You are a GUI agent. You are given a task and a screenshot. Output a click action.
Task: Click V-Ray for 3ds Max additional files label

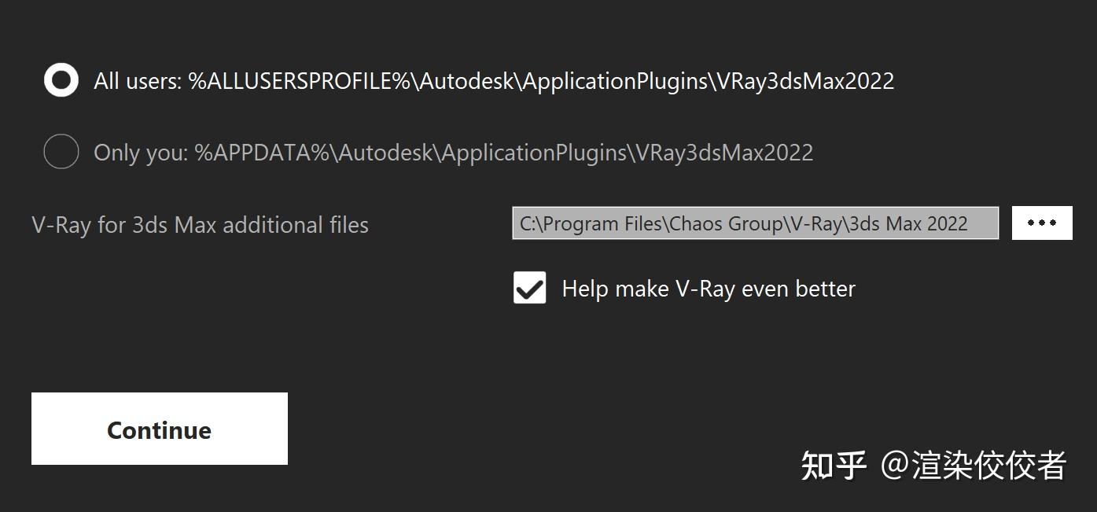[x=201, y=225]
